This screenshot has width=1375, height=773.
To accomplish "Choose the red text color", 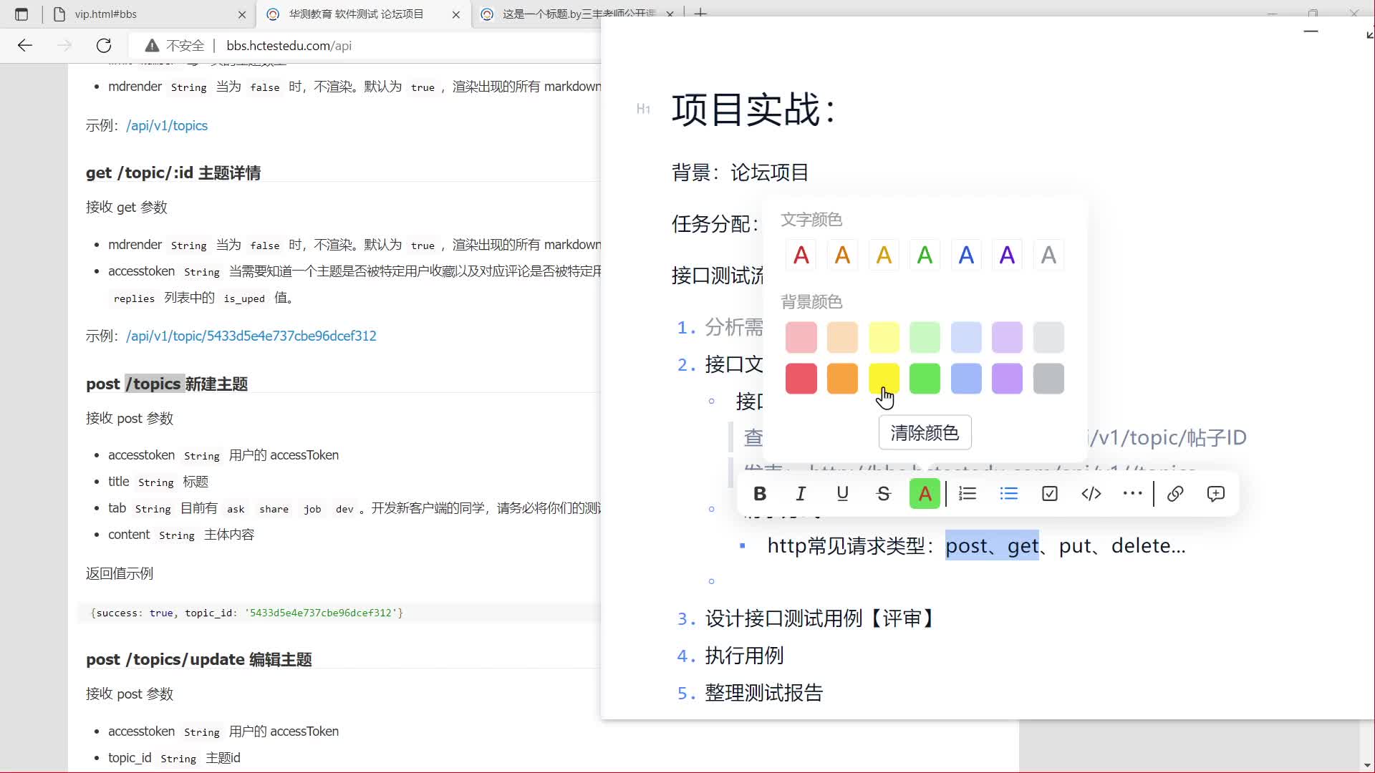I will point(801,255).
